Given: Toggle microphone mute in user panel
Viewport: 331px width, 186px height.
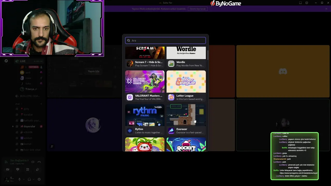Looking at the screenshot, I should pos(19,179).
